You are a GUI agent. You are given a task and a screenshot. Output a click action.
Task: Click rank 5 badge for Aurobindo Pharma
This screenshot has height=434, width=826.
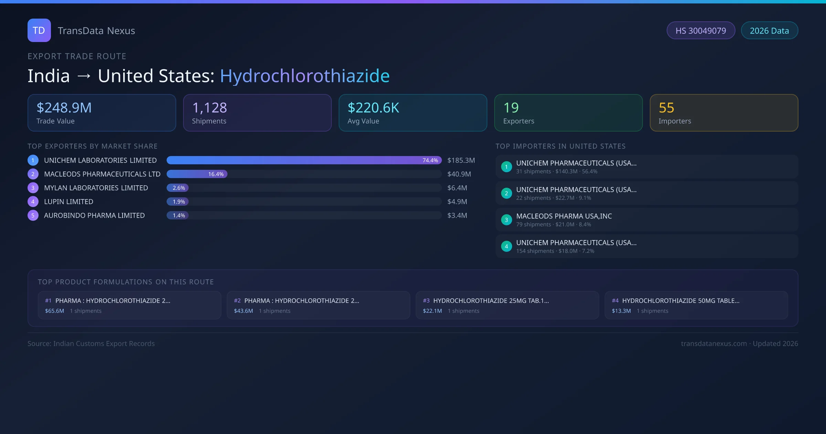click(x=33, y=215)
